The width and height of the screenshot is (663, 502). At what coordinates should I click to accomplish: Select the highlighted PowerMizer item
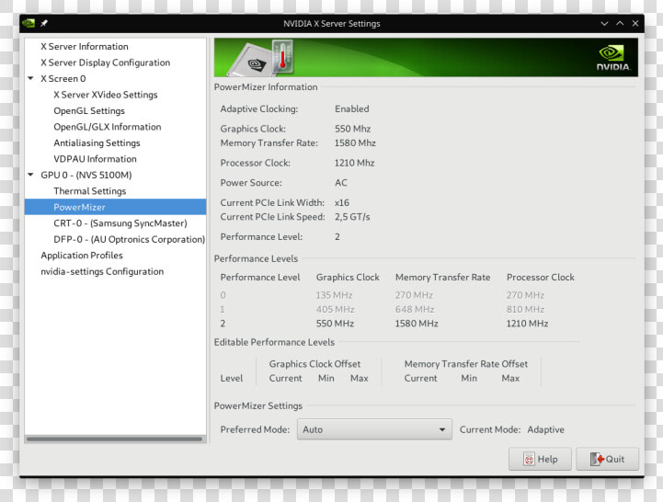pos(116,207)
